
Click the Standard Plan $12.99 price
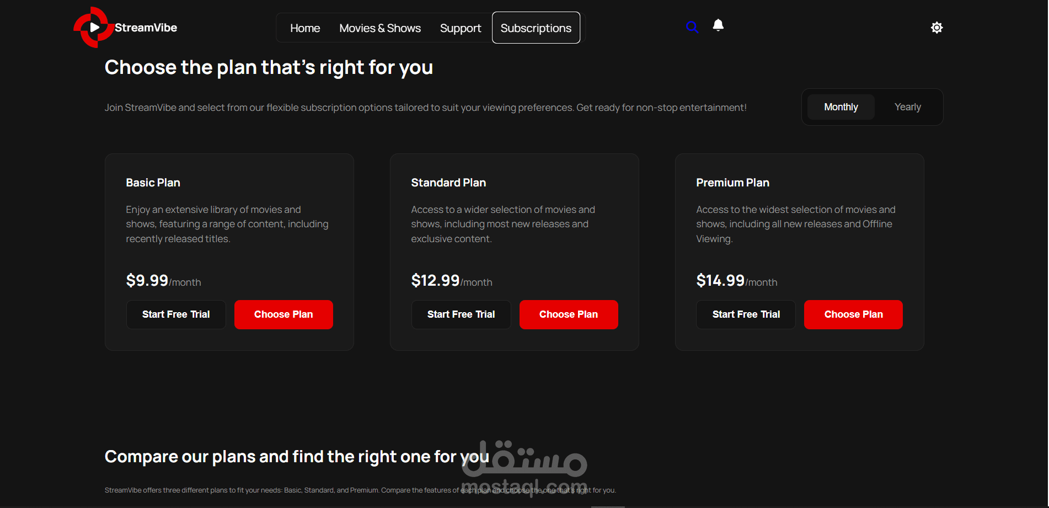coord(435,280)
